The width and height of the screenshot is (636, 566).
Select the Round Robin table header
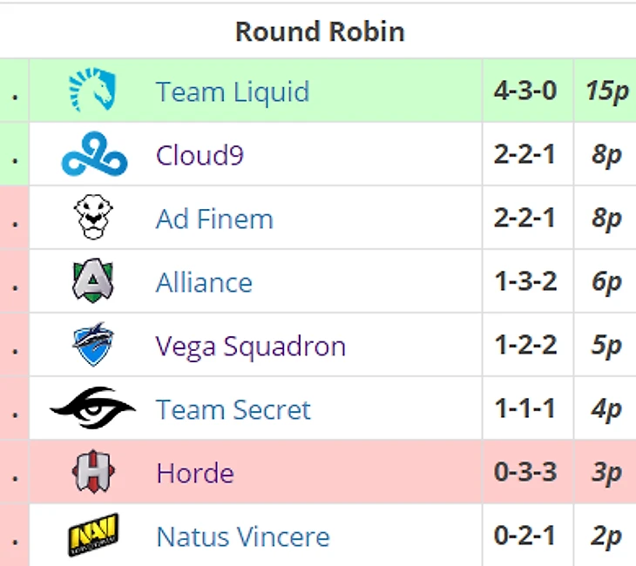(320, 31)
